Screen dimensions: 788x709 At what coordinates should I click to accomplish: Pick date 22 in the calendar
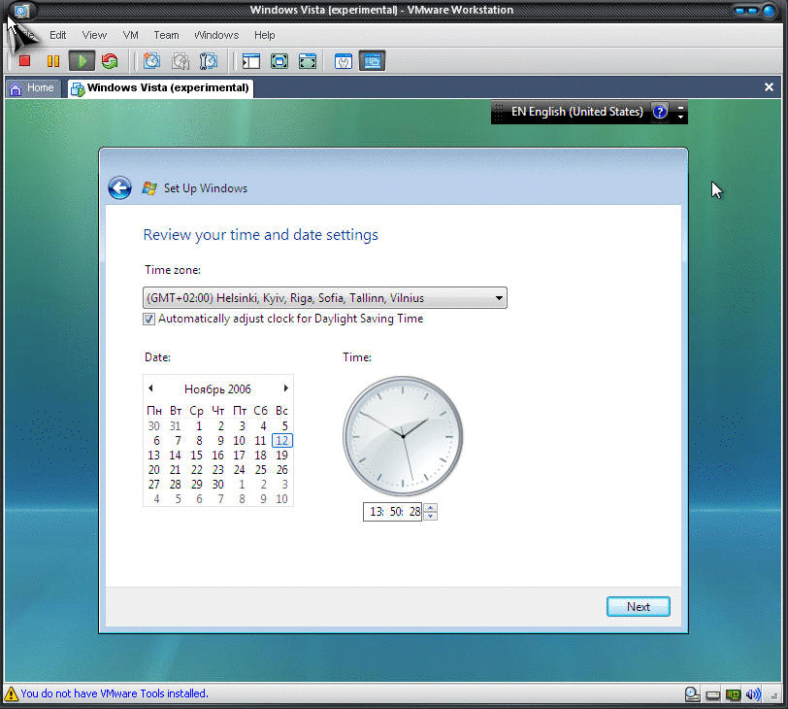point(196,470)
